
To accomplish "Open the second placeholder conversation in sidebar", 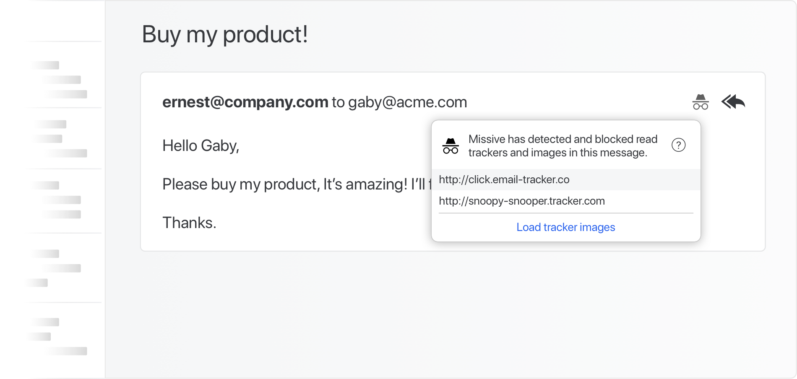I will click(x=63, y=139).
